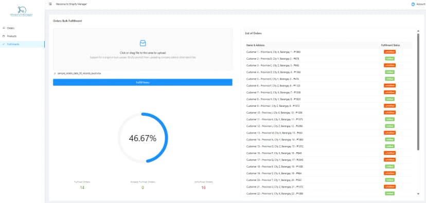Select the Customer 19 - Province S row text
The width and height of the screenshot is (426, 203).
tap(274, 173)
